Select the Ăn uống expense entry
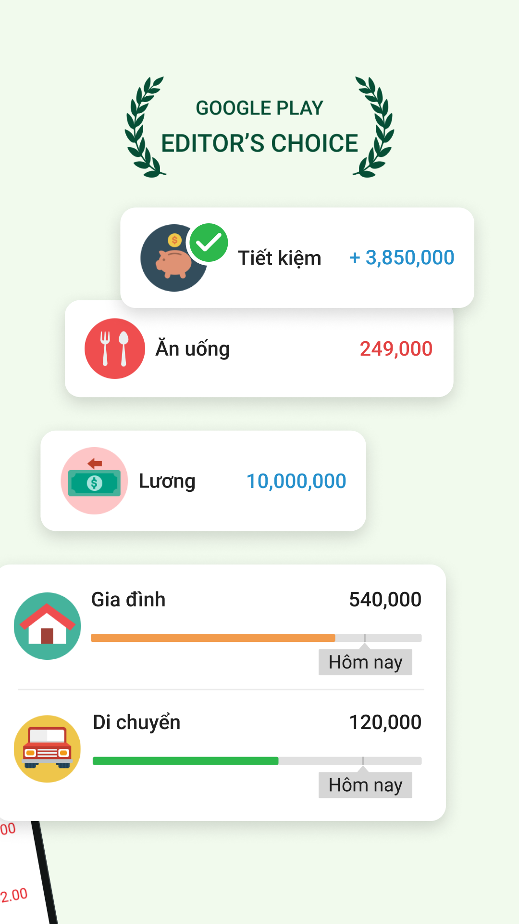Viewport: 519px width, 924px height. pos(259,348)
